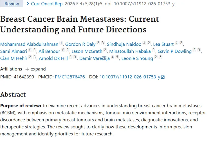Click the chevron before Curr Oncol Rep
The image size is (211, 141).
(x=28, y=4)
